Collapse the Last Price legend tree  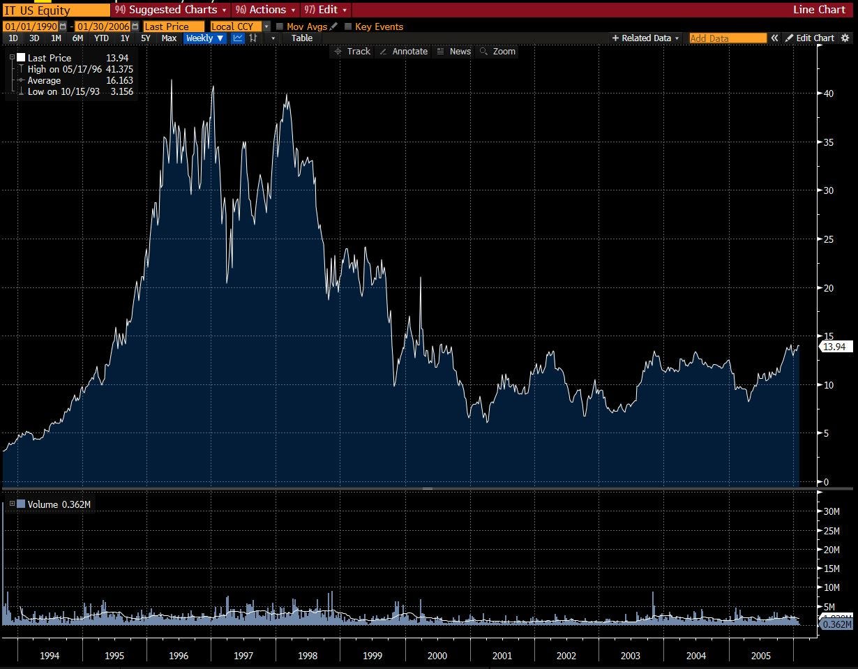12,58
